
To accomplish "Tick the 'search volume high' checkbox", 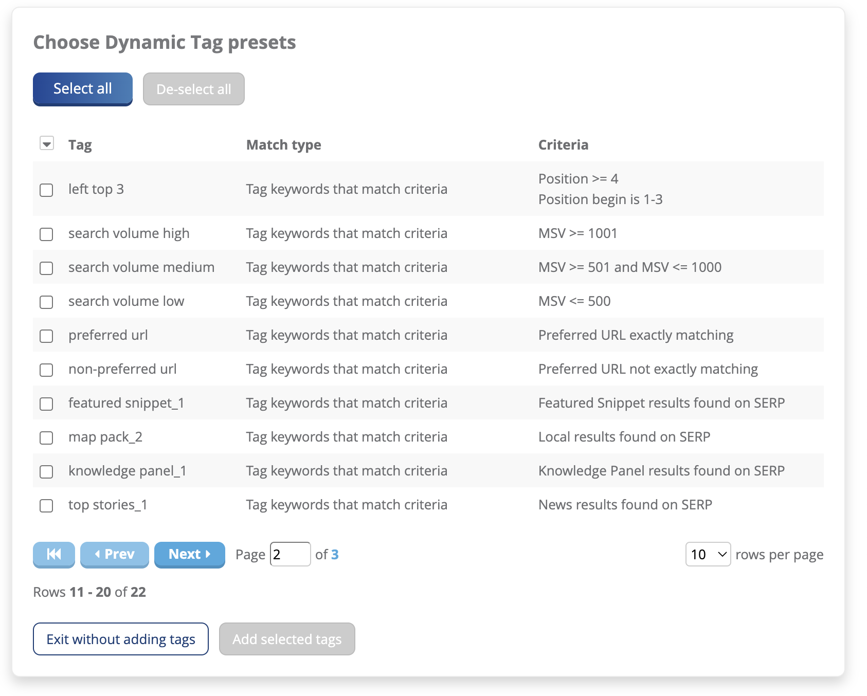I will pos(47,234).
